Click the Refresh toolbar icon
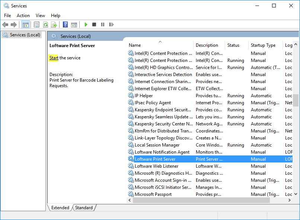300x220 pixels. (x=45, y=24)
